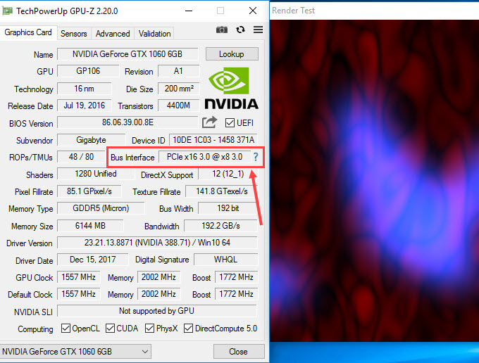
Task: Toggle the UEFI checkbox
Action: 230,123
